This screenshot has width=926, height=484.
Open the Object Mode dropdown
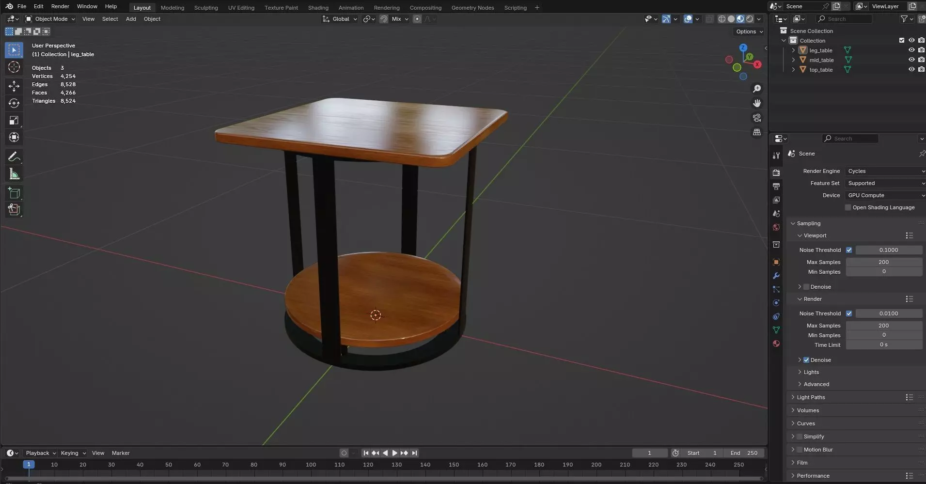(50, 19)
